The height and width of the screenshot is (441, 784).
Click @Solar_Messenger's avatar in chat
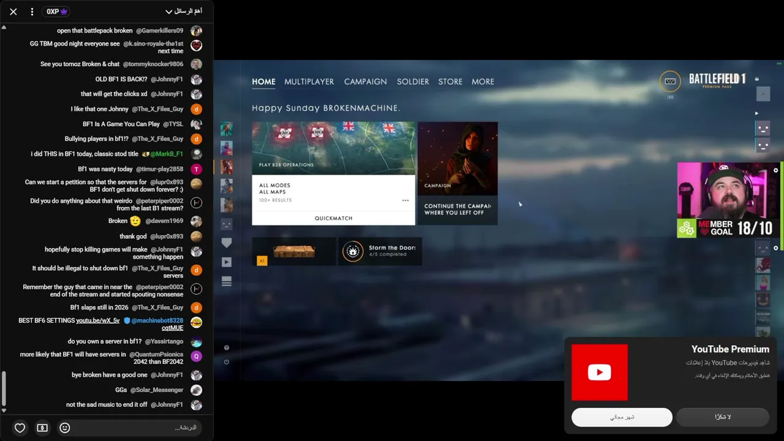196,390
